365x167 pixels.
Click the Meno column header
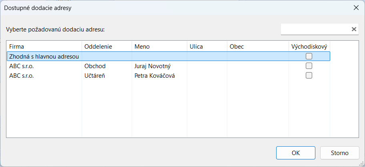click(x=159, y=47)
